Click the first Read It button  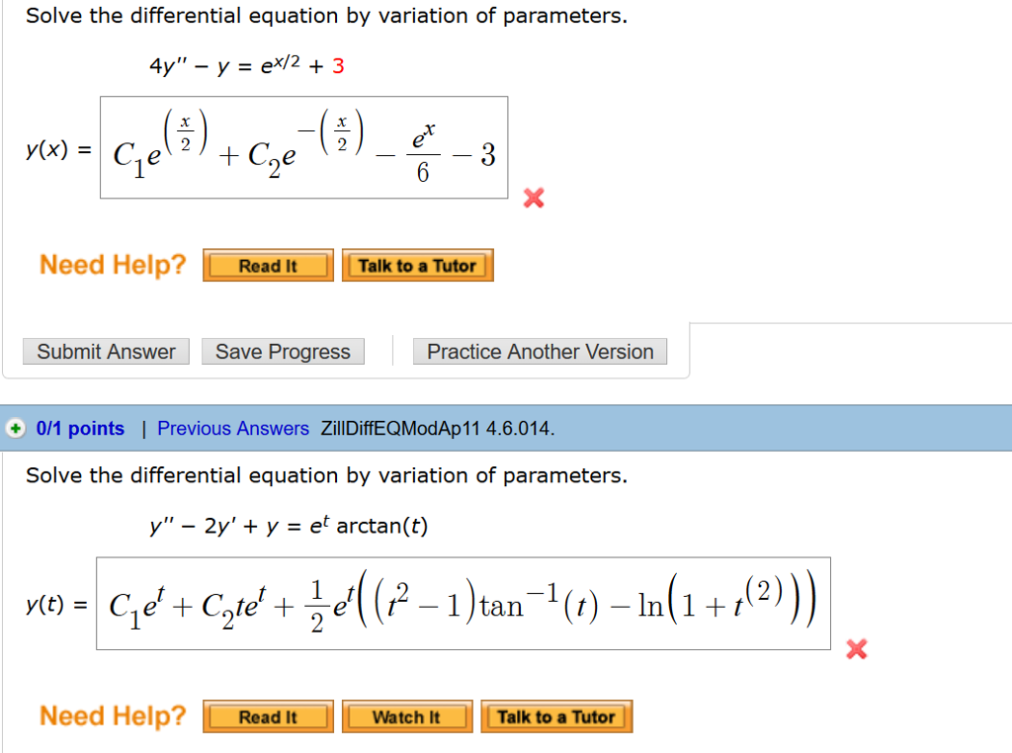pos(267,264)
